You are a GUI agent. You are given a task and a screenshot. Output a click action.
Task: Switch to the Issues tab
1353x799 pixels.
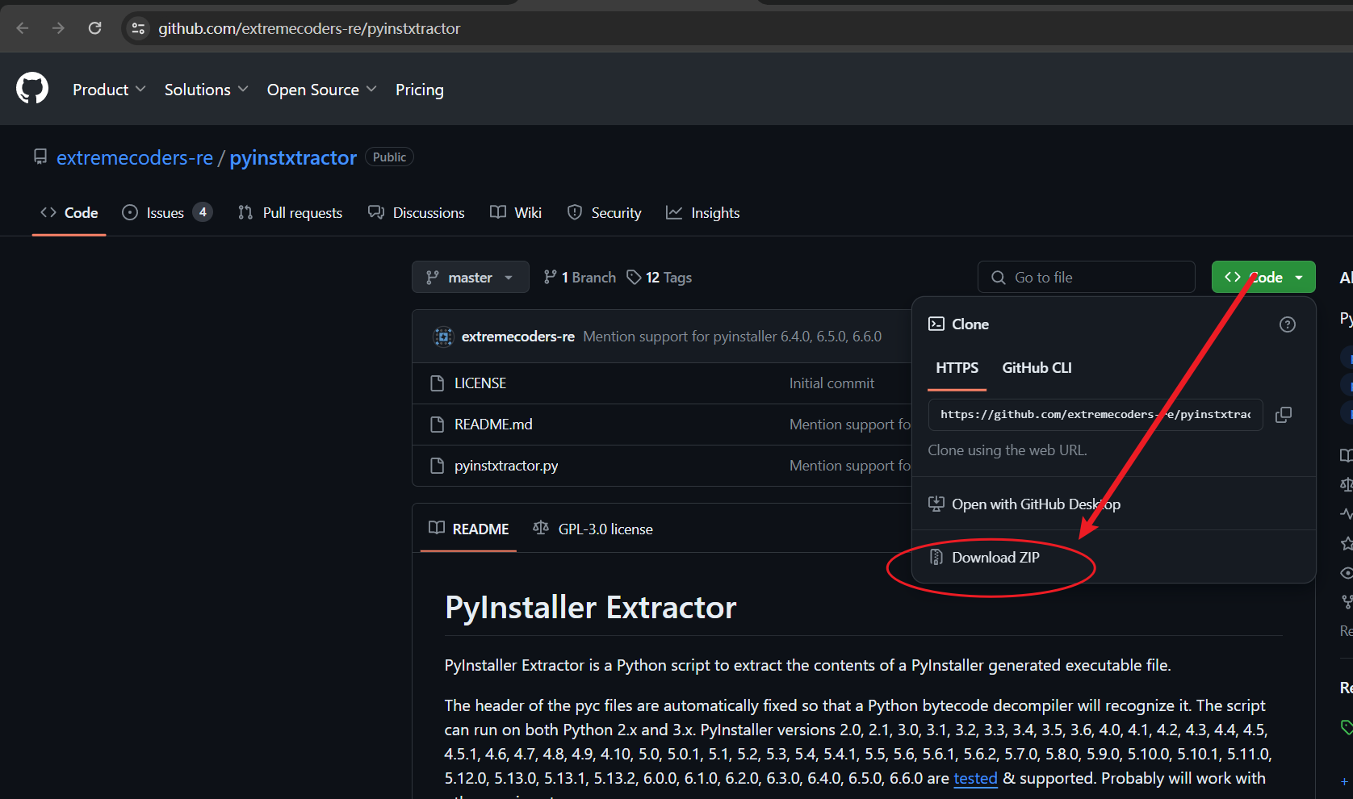tap(166, 213)
